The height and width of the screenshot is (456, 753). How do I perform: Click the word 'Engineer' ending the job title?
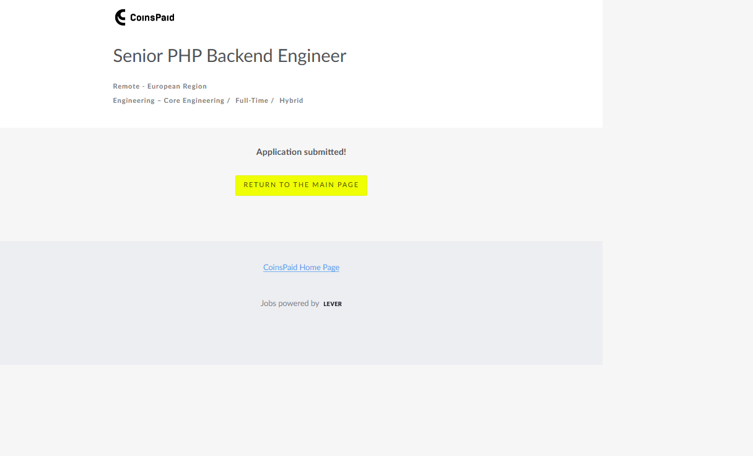coord(311,56)
